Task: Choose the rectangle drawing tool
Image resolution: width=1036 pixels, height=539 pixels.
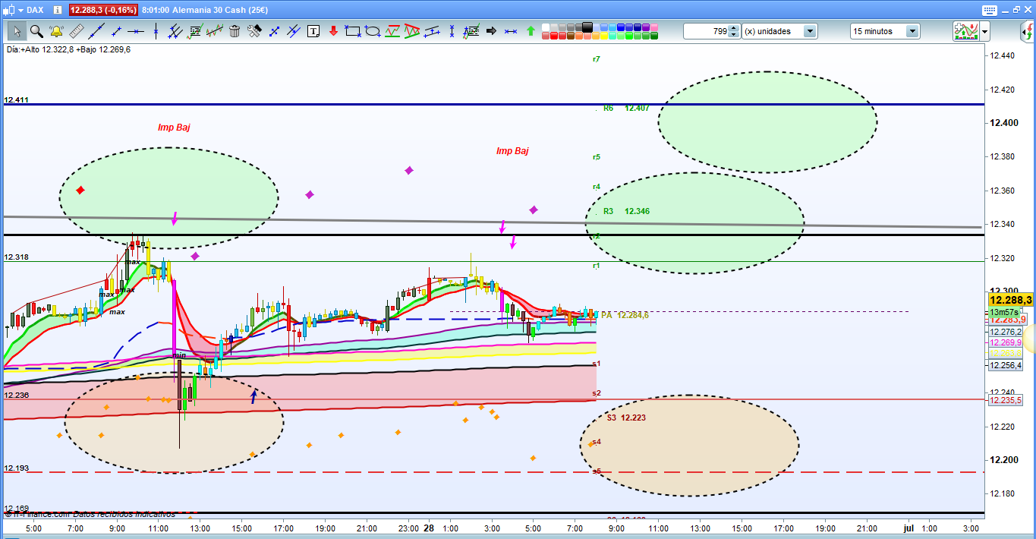Action: 352,31
